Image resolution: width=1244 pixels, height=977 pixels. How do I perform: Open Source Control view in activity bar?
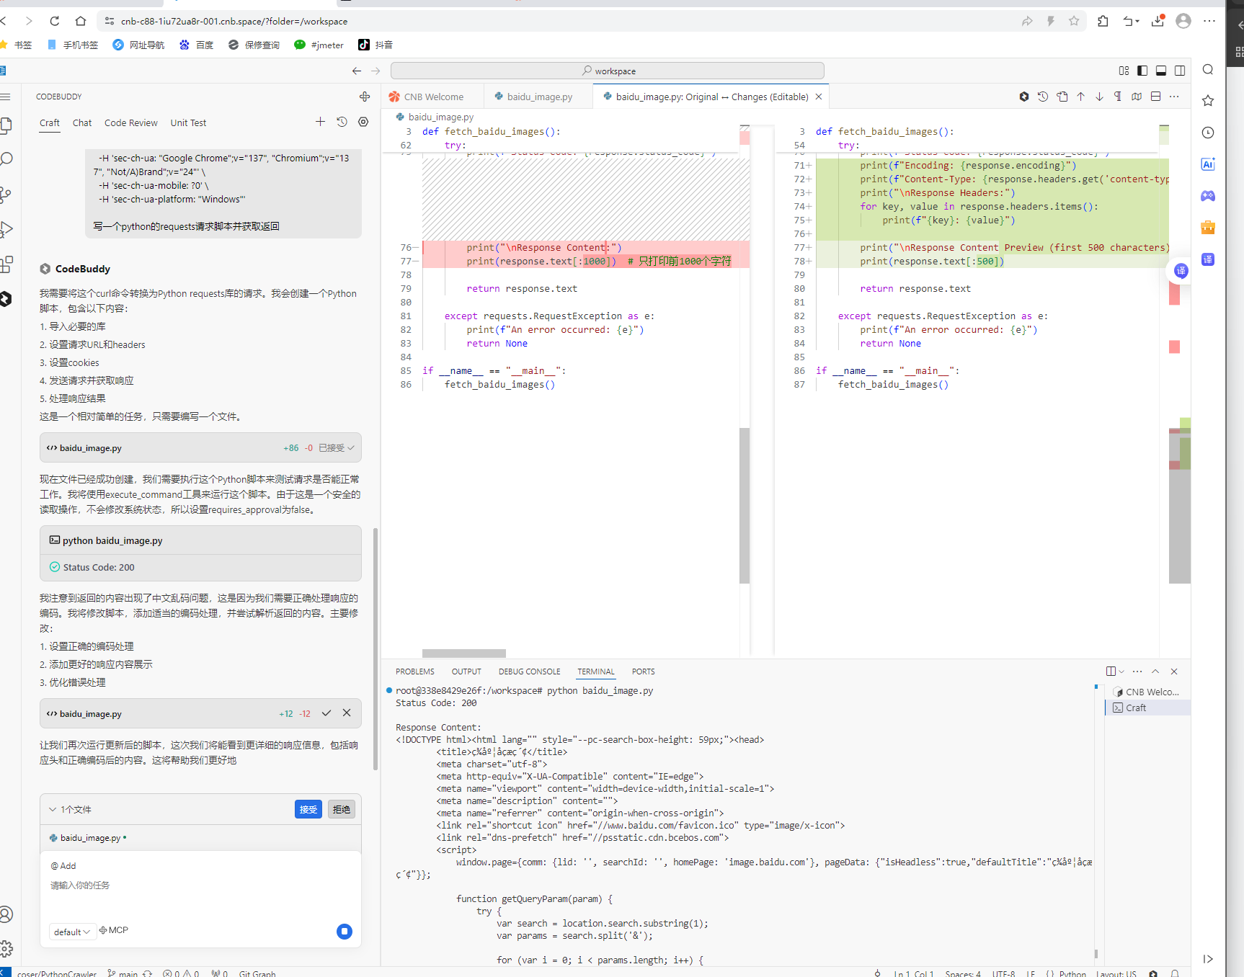click(x=6, y=195)
